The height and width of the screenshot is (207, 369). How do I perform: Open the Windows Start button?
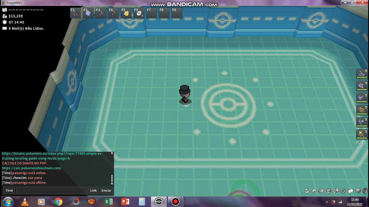pyautogui.click(x=8, y=202)
